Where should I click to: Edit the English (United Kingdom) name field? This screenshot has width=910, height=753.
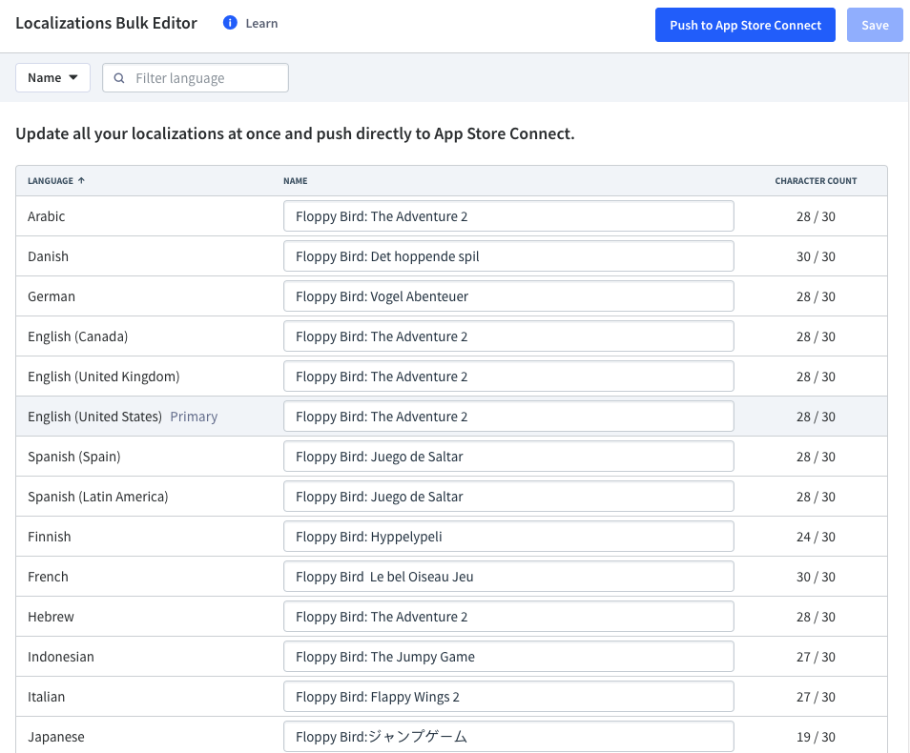pyautogui.click(x=508, y=376)
